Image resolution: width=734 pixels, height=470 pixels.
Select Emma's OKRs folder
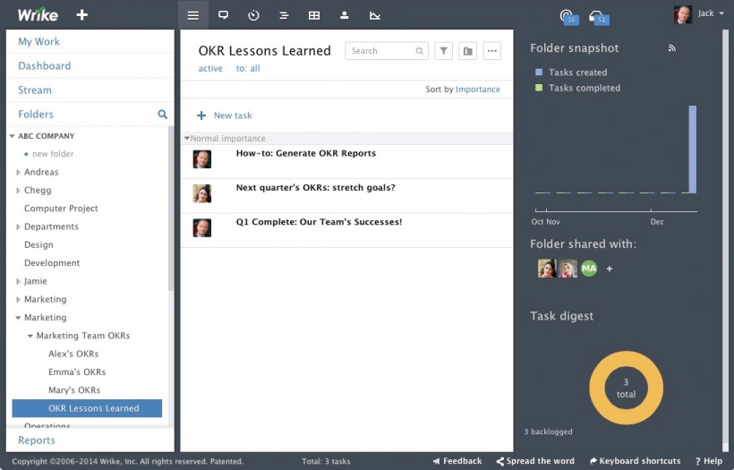77,372
